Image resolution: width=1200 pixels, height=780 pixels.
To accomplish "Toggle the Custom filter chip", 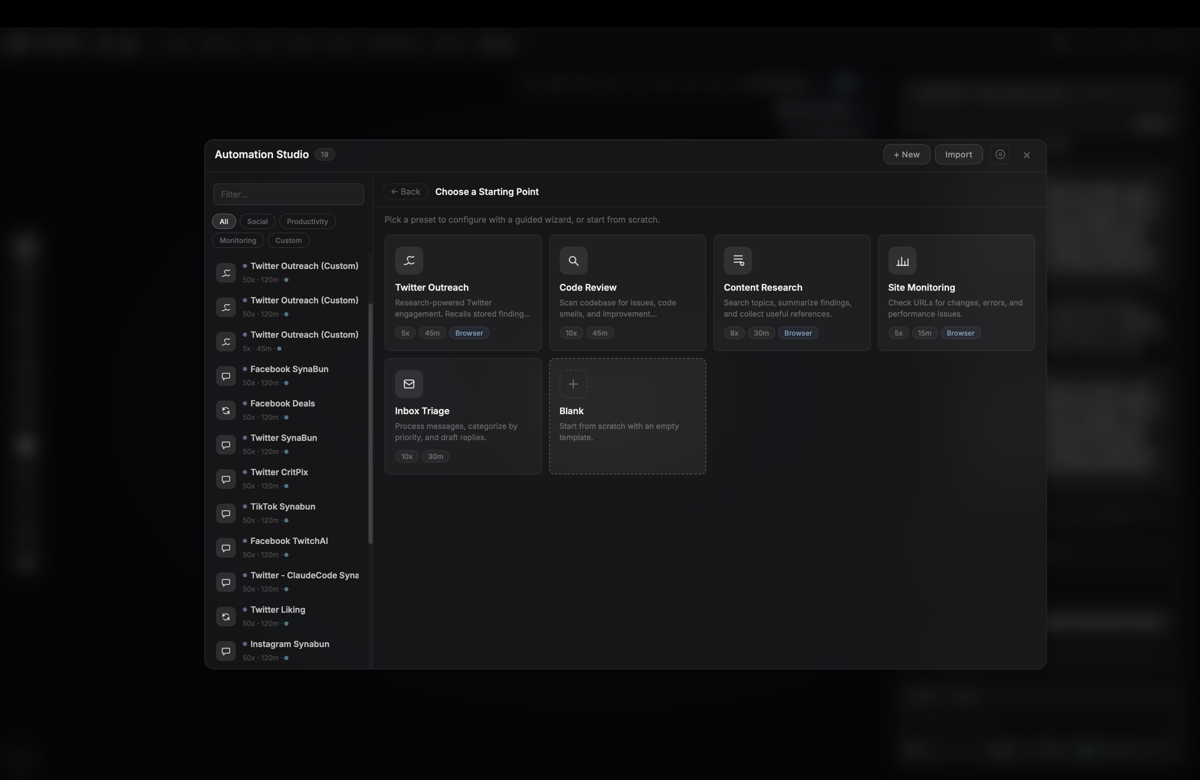I will tap(288, 240).
